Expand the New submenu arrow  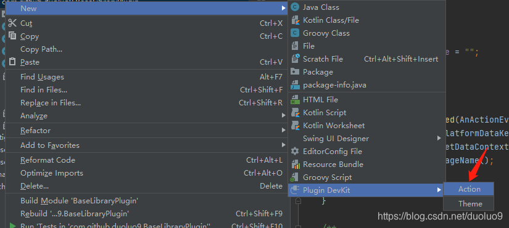tap(284, 9)
